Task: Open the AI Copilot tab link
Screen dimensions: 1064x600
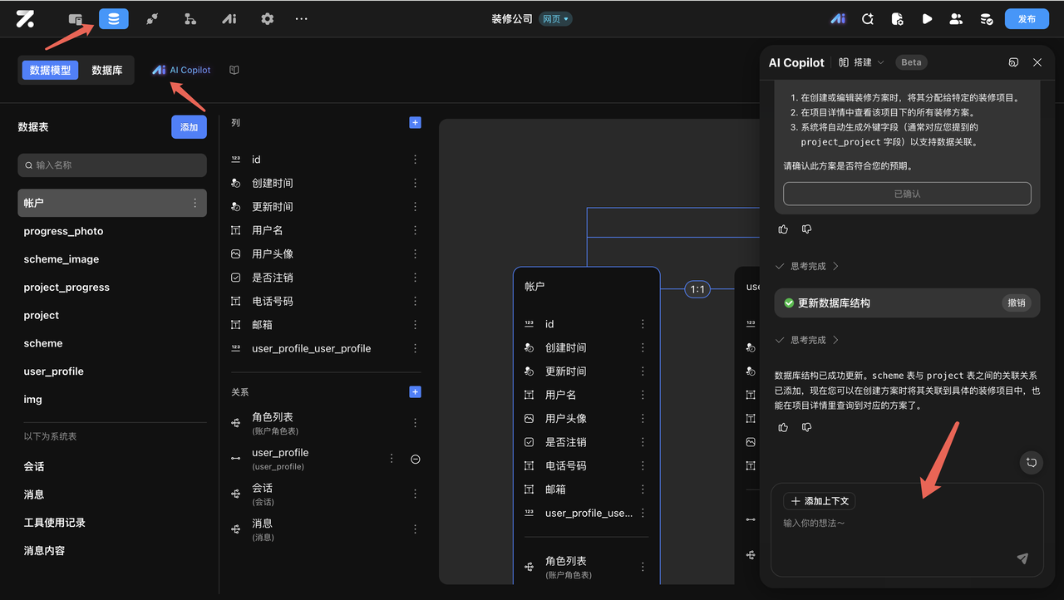Action: 181,71
